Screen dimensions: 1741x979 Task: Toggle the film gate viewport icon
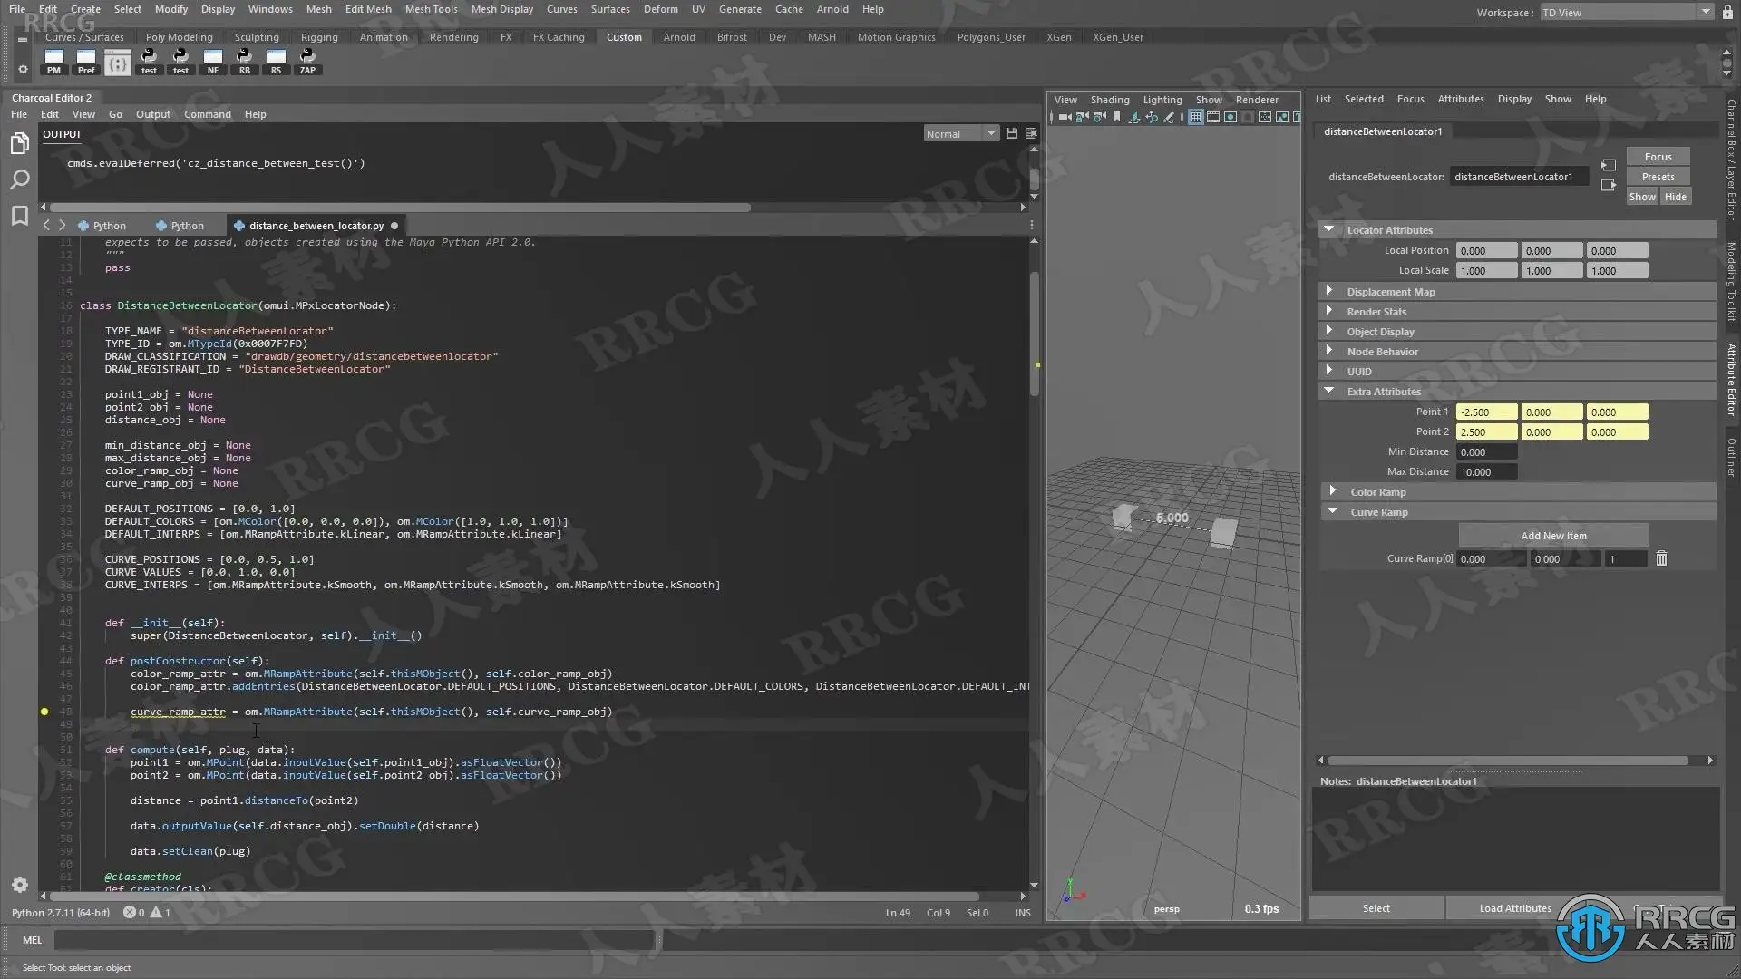point(1213,117)
